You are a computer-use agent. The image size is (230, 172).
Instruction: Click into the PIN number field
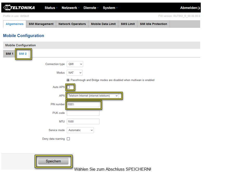[83, 104]
